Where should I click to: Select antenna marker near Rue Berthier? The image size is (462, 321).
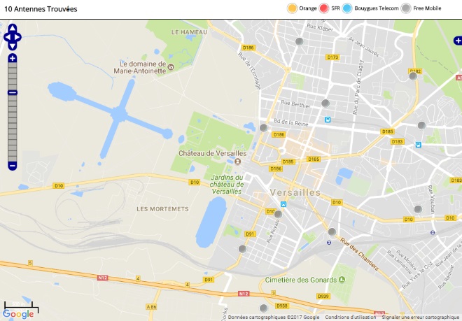coord(325,104)
